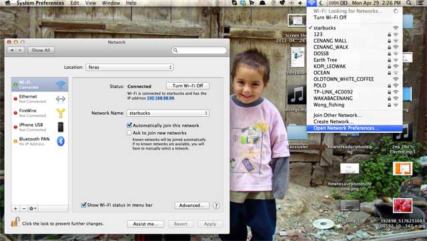Open Spotlight search magnifier icon
The height and width of the screenshot is (241, 427).
408,3
